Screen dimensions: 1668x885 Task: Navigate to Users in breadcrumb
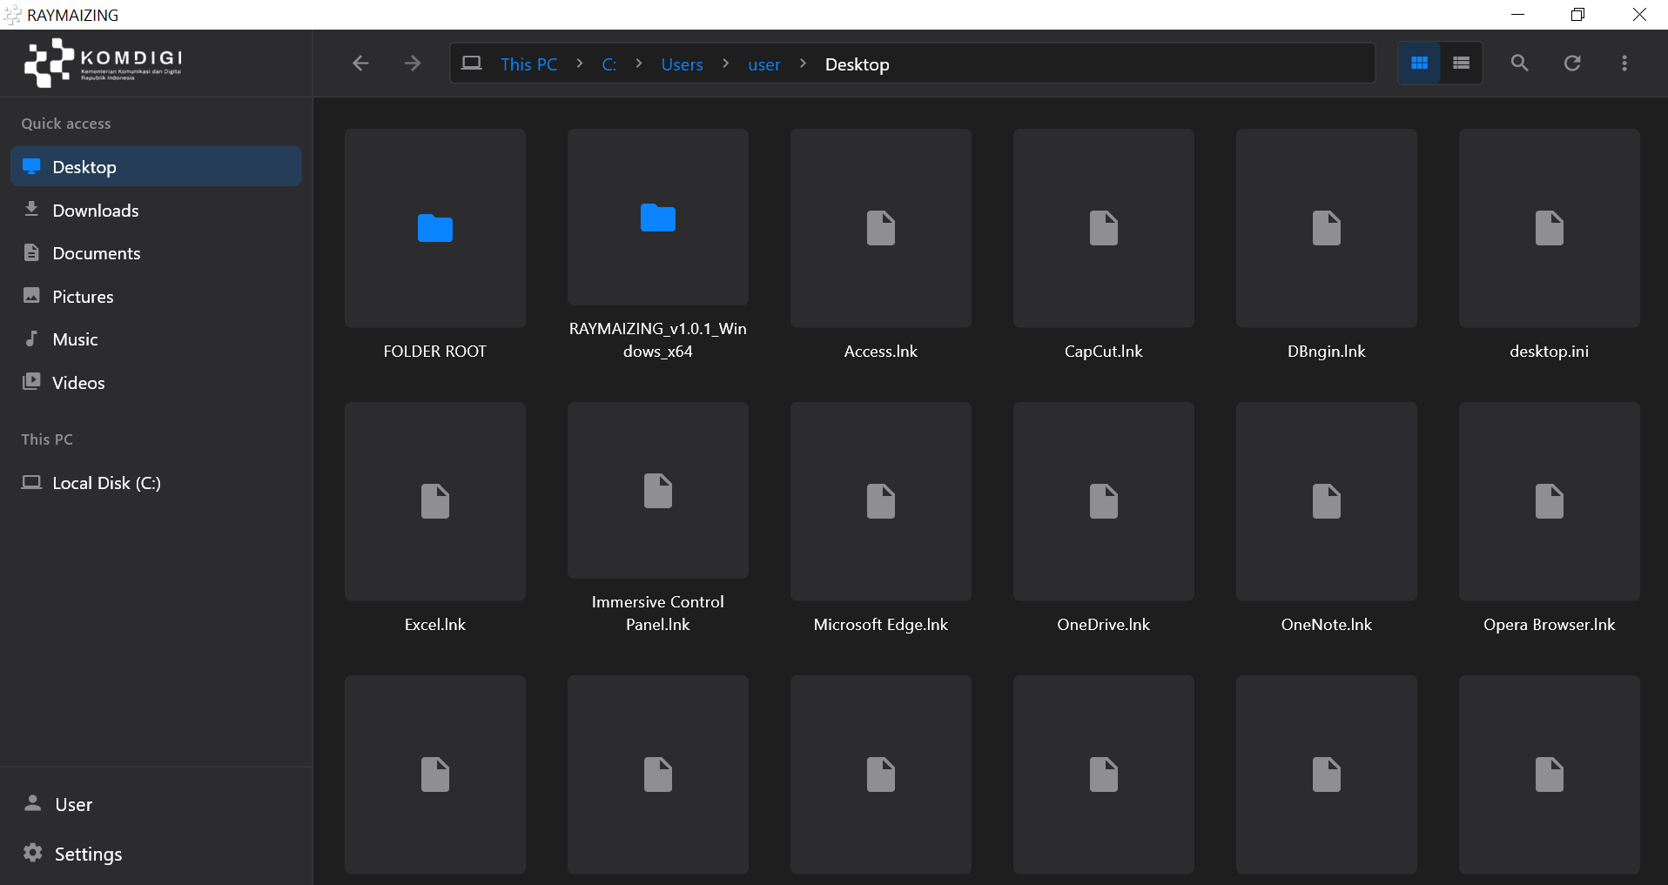pyautogui.click(x=683, y=64)
